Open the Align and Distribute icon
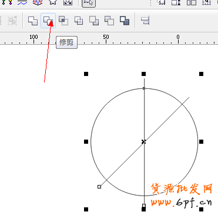The height and width of the screenshot is (215, 218). [x=145, y=21]
